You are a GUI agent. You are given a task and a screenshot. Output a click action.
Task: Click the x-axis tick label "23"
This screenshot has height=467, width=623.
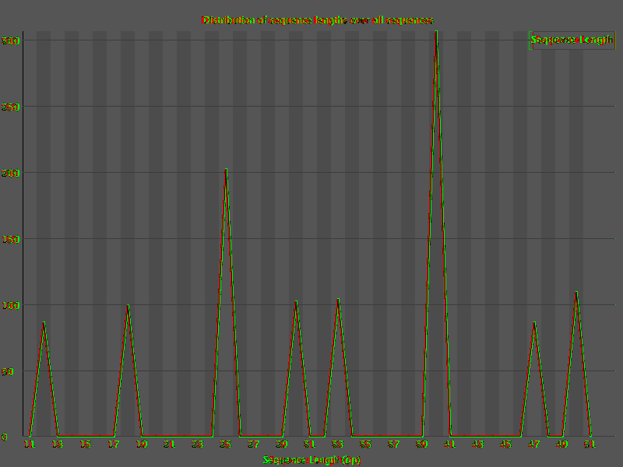tap(198, 444)
